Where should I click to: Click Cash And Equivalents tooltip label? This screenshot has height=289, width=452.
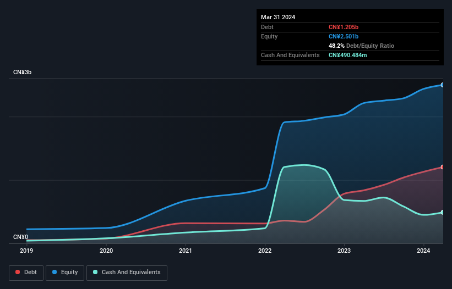[x=290, y=55]
